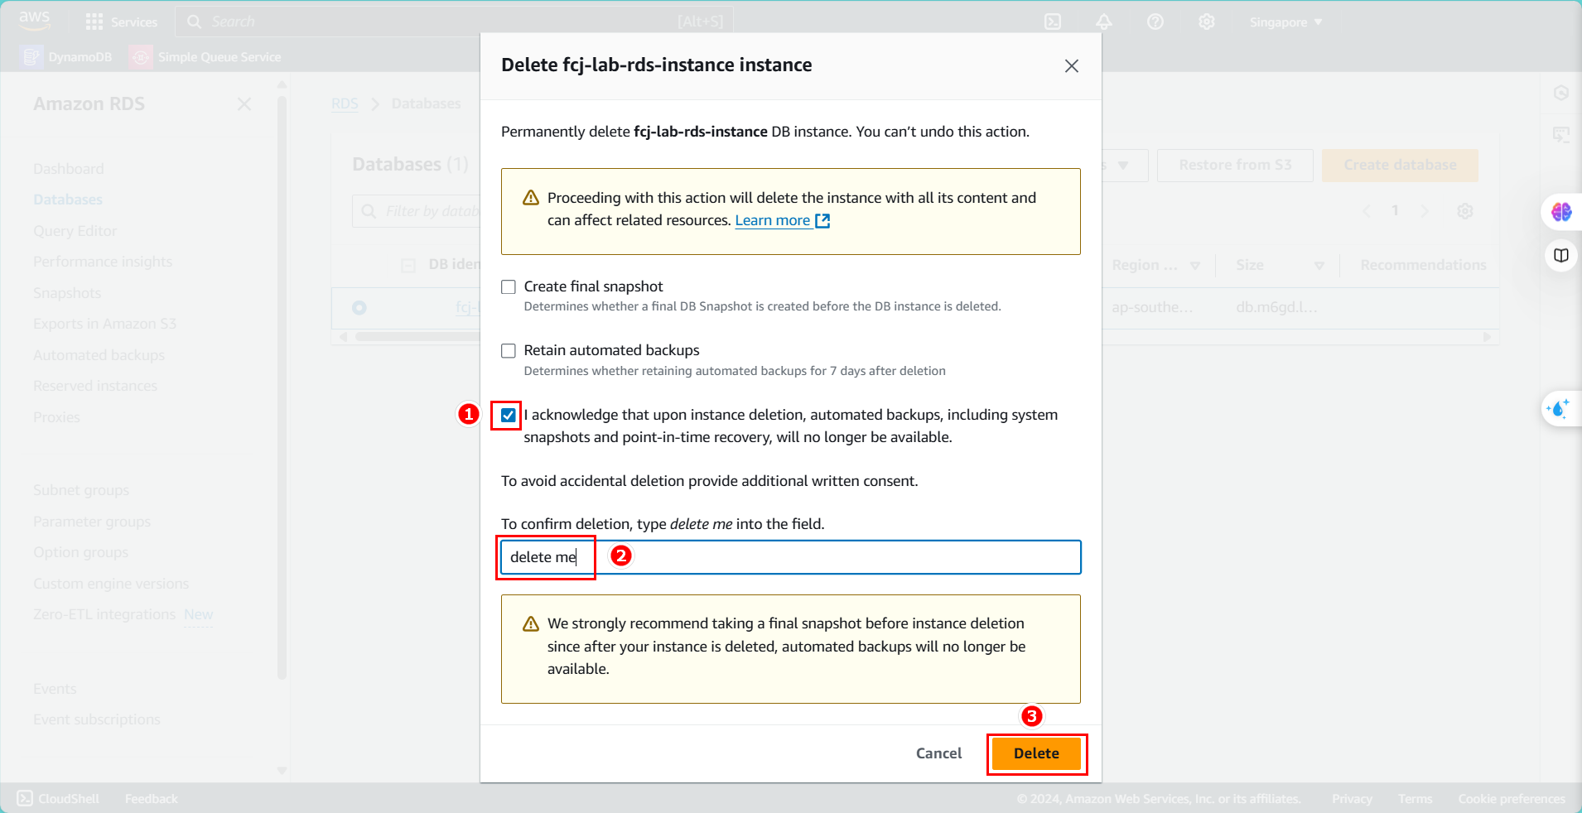Viewport: 1582px width, 813px height.
Task: Open Event subscriptions in sidebar
Action: (x=97, y=719)
